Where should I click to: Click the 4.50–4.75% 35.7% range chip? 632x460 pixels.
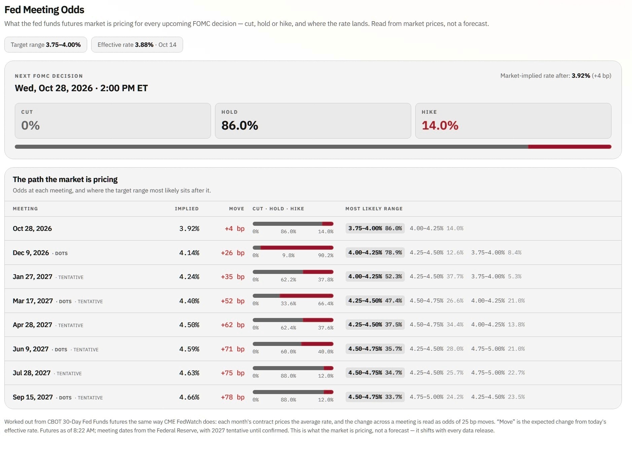coord(375,349)
